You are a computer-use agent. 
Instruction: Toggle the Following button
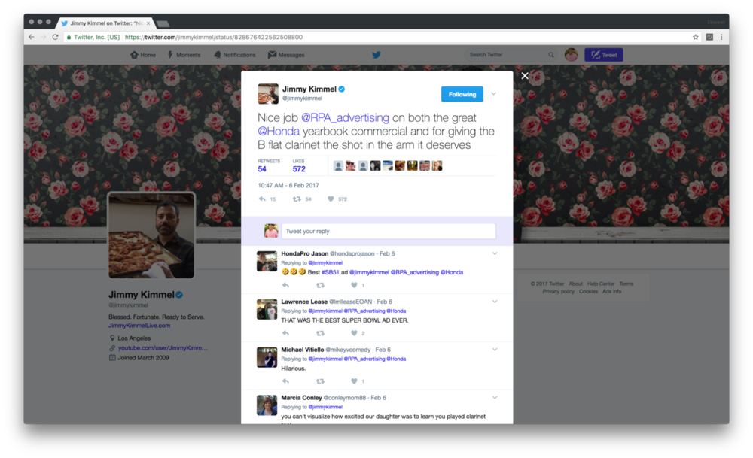pyautogui.click(x=462, y=95)
